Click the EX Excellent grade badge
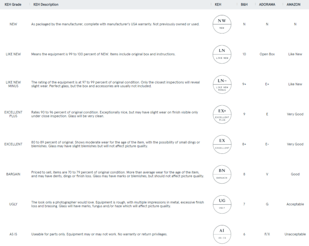This screenshot has height=246, width=309. tap(222, 144)
